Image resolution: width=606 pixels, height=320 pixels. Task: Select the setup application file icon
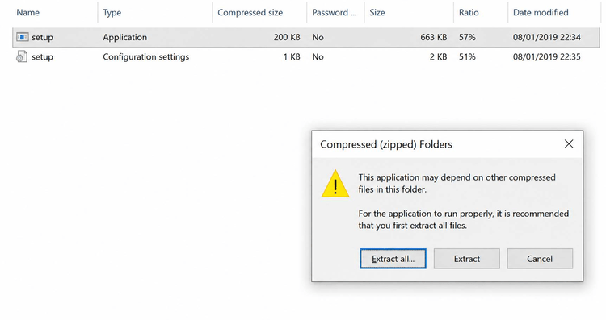pos(22,37)
